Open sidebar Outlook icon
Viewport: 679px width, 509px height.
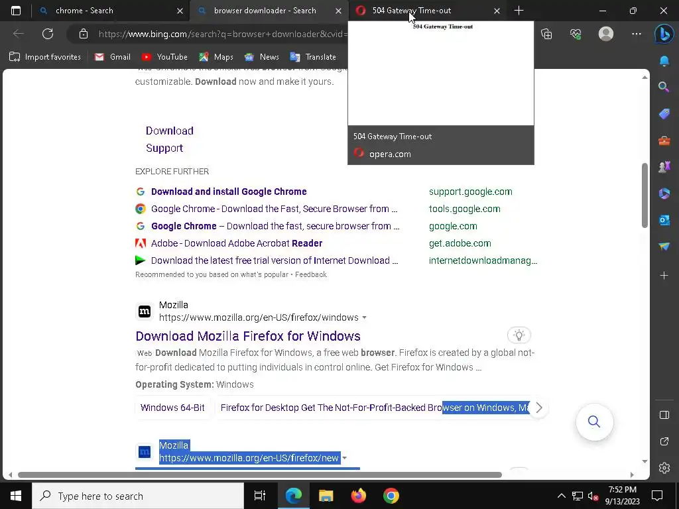[x=664, y=220]
